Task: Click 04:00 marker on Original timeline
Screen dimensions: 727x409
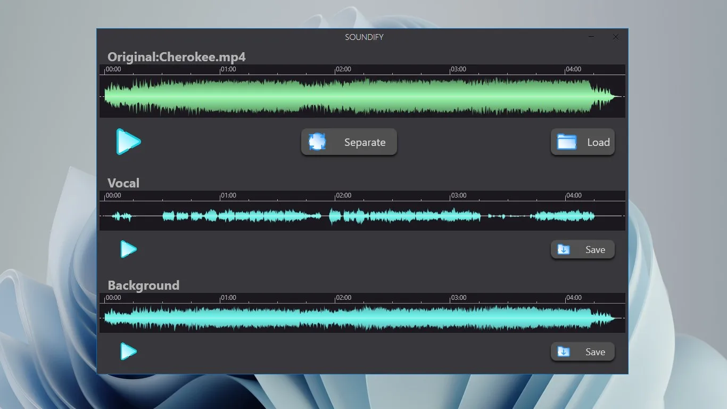Action: (573, 69)
